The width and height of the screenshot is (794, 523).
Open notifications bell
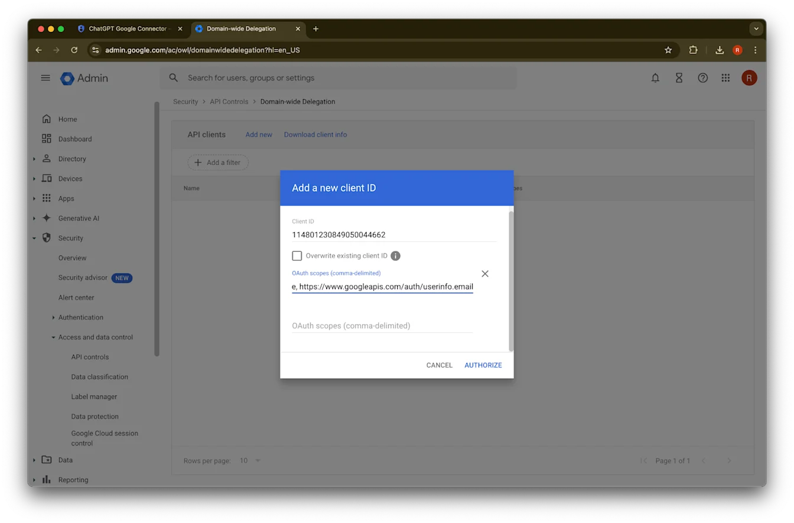coord(655,78)
